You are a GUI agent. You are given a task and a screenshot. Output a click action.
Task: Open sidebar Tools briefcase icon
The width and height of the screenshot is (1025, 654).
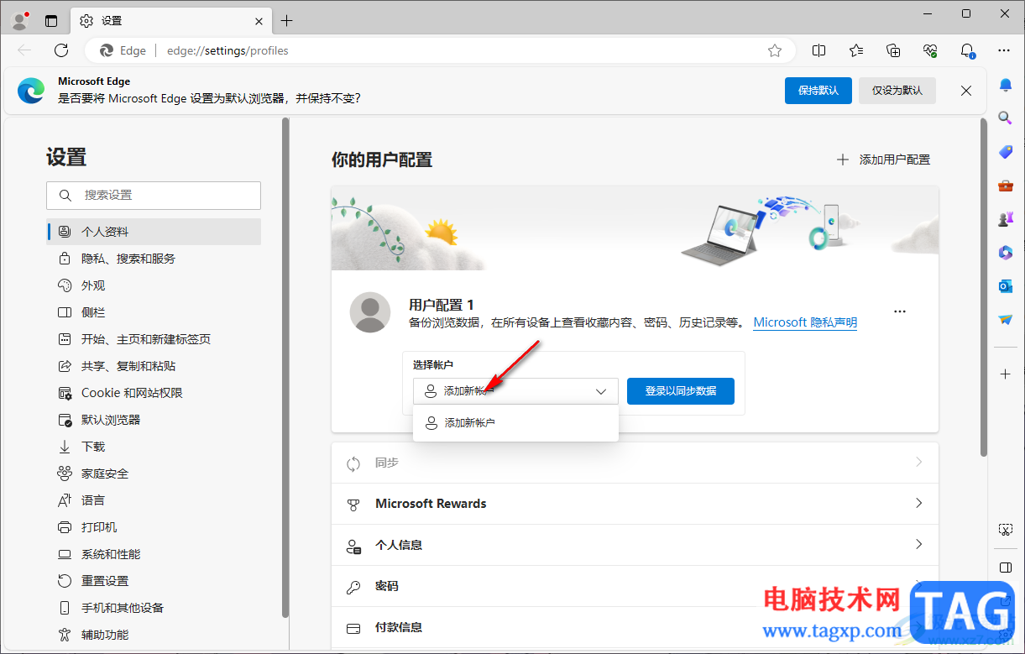1006,186
